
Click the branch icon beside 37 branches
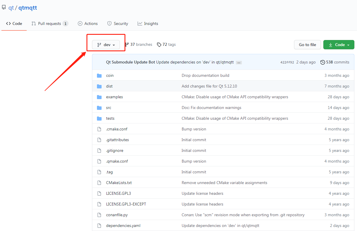127,45
